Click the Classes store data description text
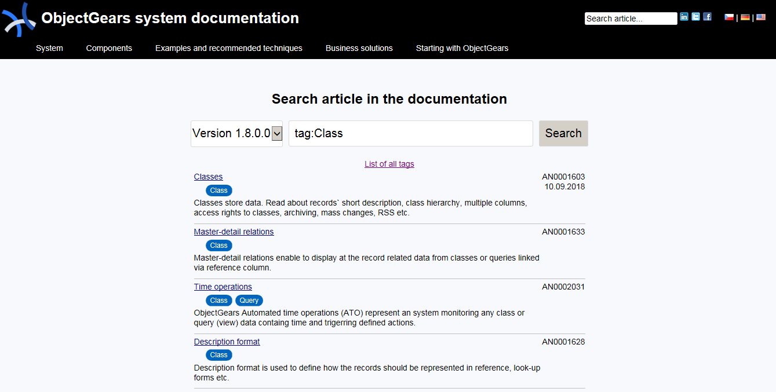This screenshot has width=776, height=392. coord(360,208)
